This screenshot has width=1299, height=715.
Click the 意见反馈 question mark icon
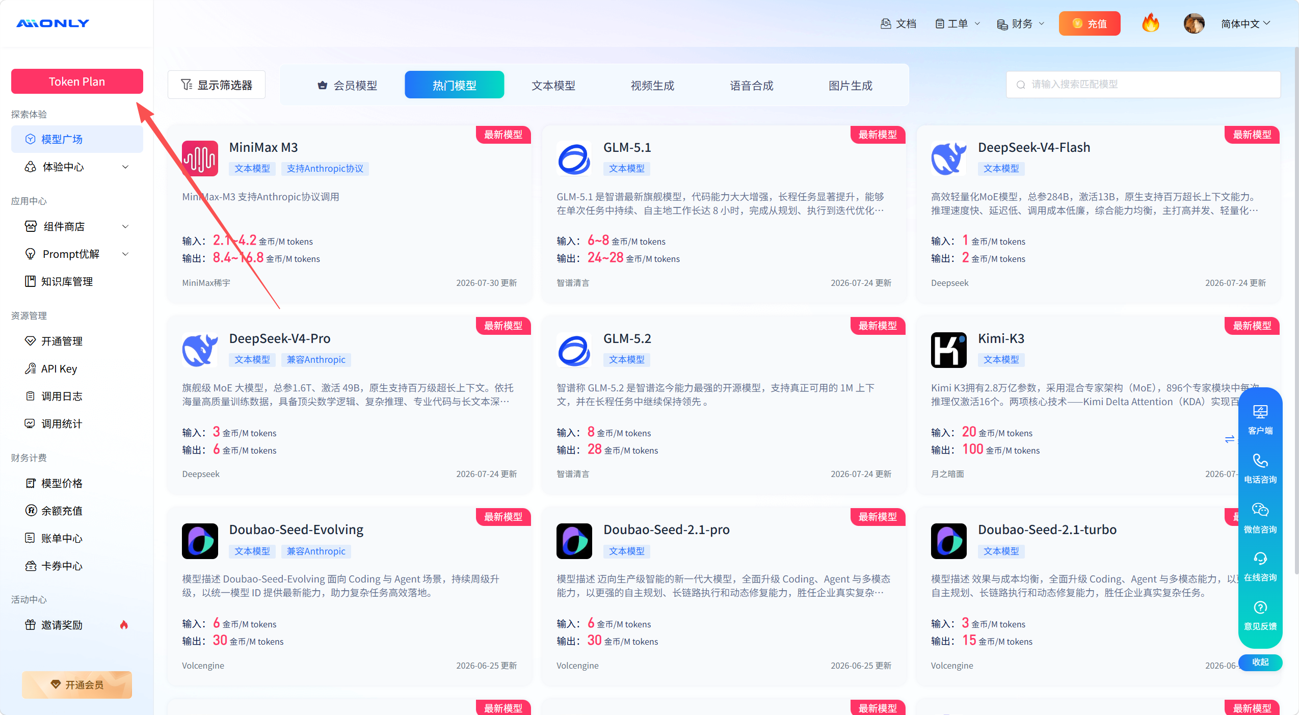pyautogui.click(x=1260, y=607)
